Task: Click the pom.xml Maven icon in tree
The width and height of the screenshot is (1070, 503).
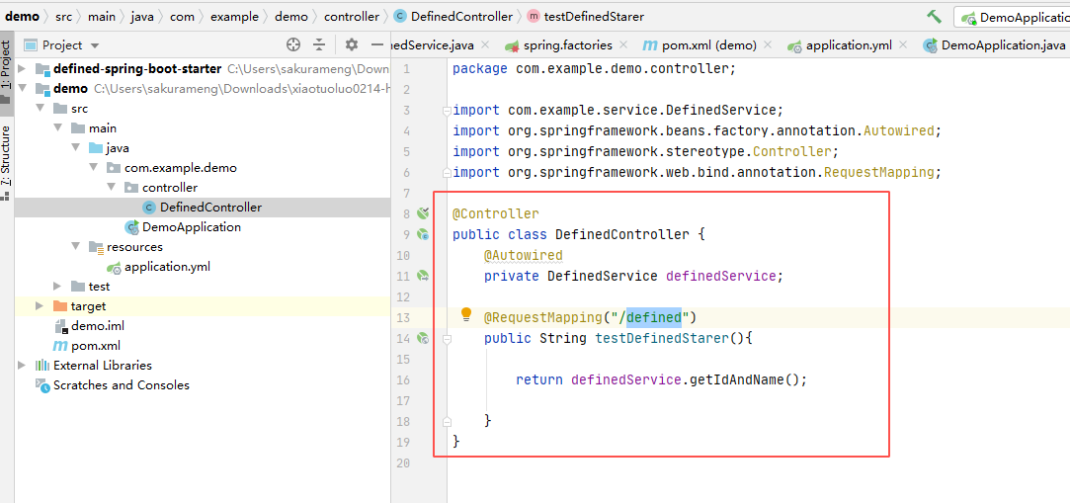Action: tap(60, 346)
